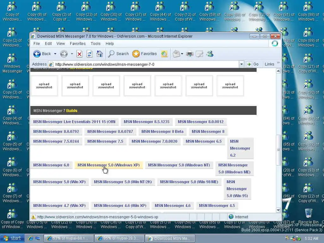Image resolution: width=324 pixels, height=243 pixels.
Task: Open MSN Messenger 7.5.0244 build link
Action: pyautogui.click(x=56, y=141)
